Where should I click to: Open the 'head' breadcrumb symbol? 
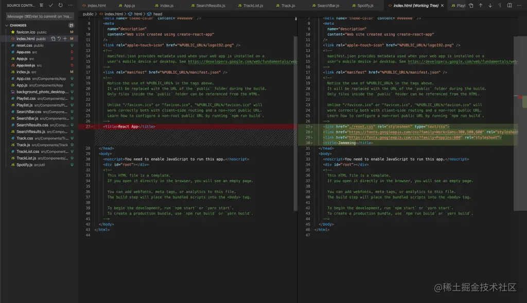point(157,14)
